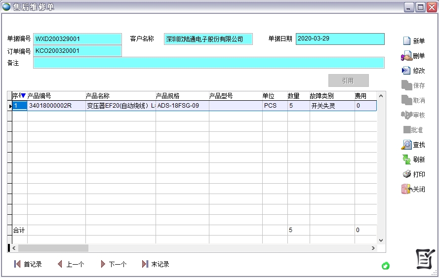Click the 刷新 (refresh) icon

click(406, 159)
